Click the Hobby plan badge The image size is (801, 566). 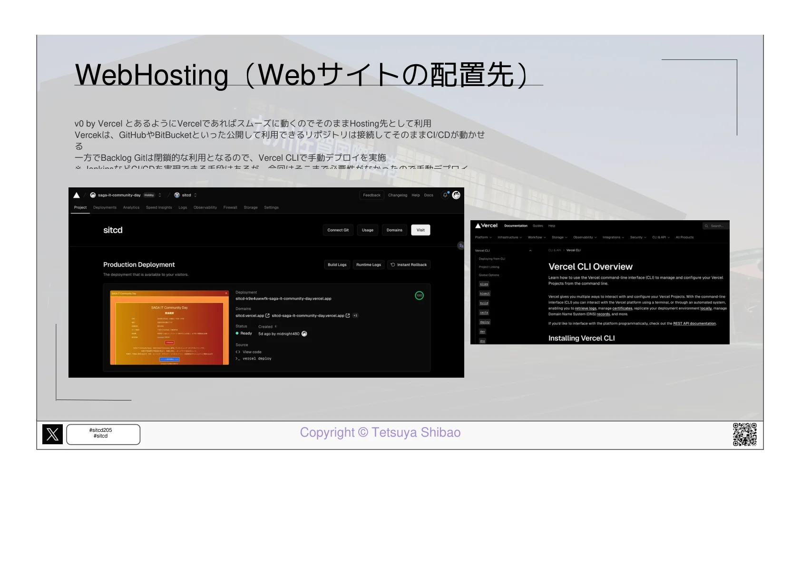[149, 195]
